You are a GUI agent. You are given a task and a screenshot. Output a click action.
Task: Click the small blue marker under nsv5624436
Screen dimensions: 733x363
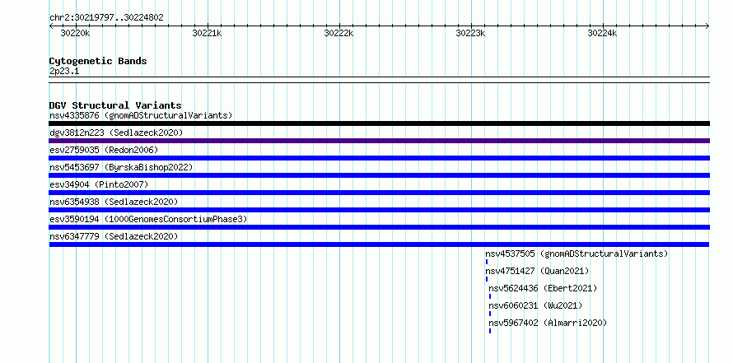pos(490,296)
